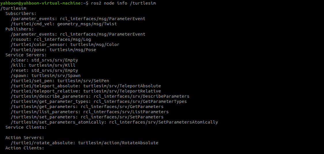324x154 pixels.
Task: Click the Publishers: heading
Action: (x=20, y=29)
